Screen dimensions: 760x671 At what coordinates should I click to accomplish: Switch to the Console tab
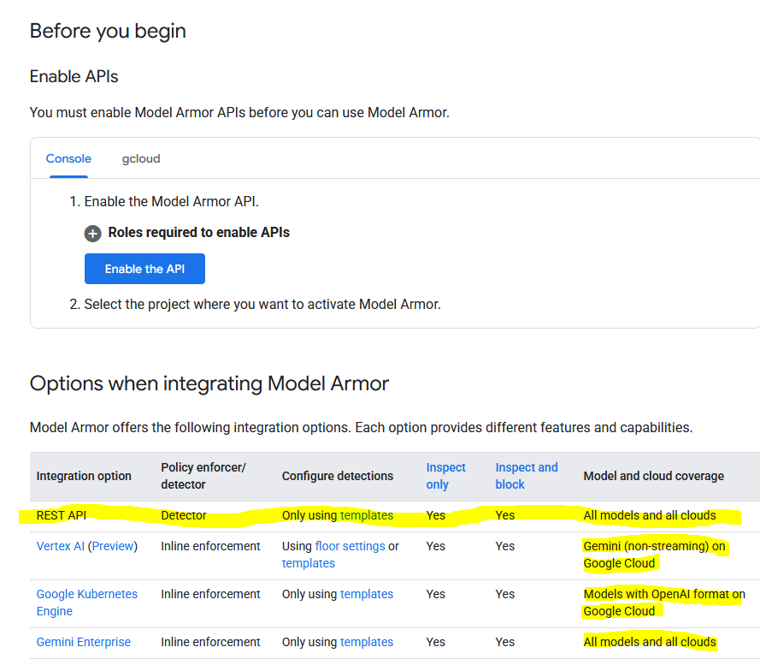(x=68, y=158)
